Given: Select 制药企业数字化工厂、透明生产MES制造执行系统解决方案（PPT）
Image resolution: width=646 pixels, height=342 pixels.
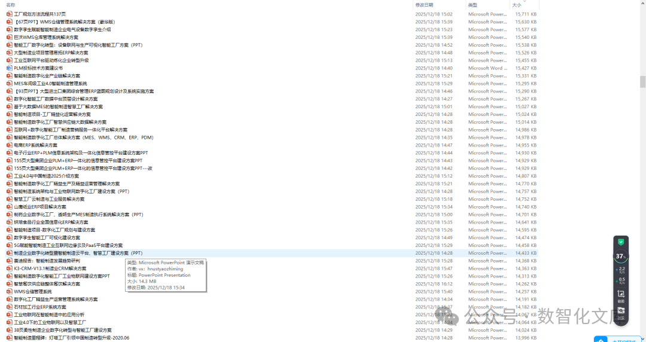Looking at the screenshot, I should (79, 215).
